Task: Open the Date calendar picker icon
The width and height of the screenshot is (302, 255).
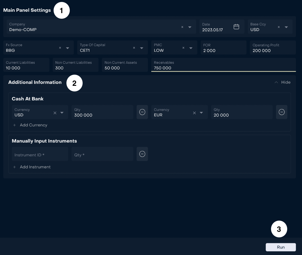Action: [x=236, y=27]
